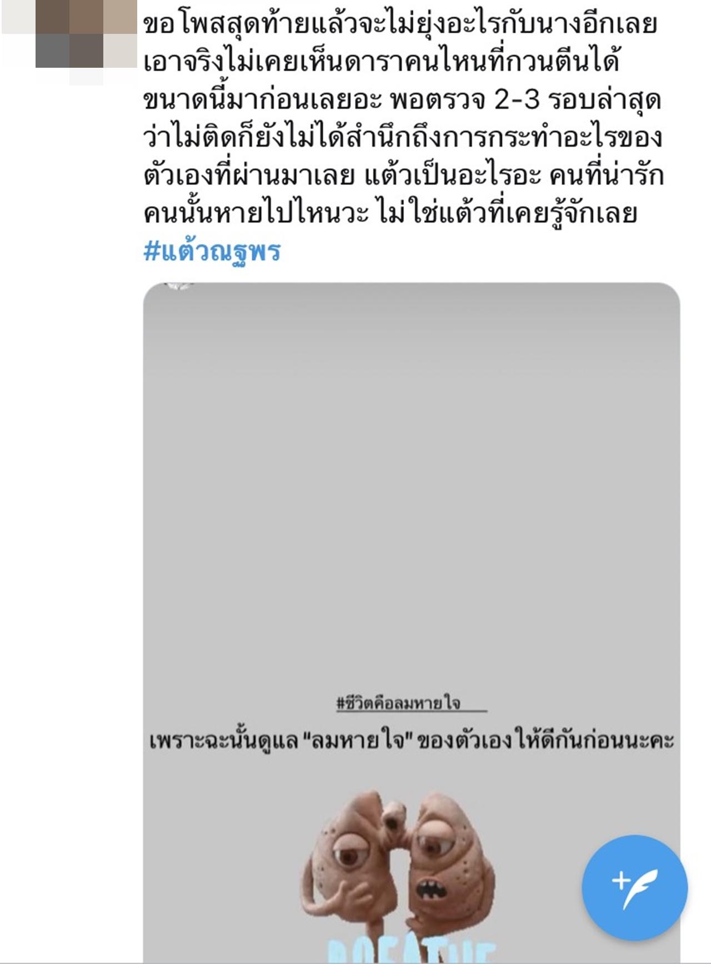
Task: Click the small profile icon atop the story image
Action: 179,287
